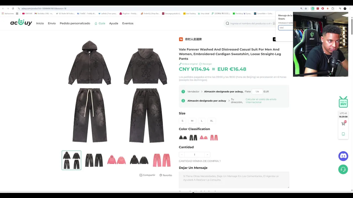The width and height of the screenshot is (353, 198).
Task: Click the How To Buy icon
Action: coord(343,102)
